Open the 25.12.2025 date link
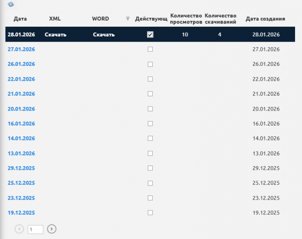Image resolution: width=302 pixels, height=239 pixels. (x=21, y=183)
